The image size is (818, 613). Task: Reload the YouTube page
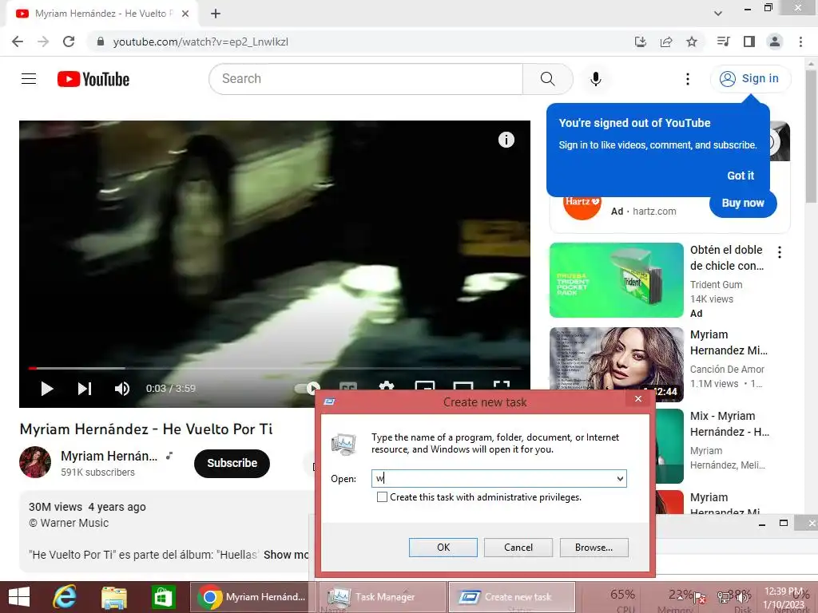point(69,42)
